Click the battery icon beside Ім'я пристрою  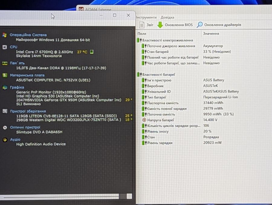pos(144,80)
